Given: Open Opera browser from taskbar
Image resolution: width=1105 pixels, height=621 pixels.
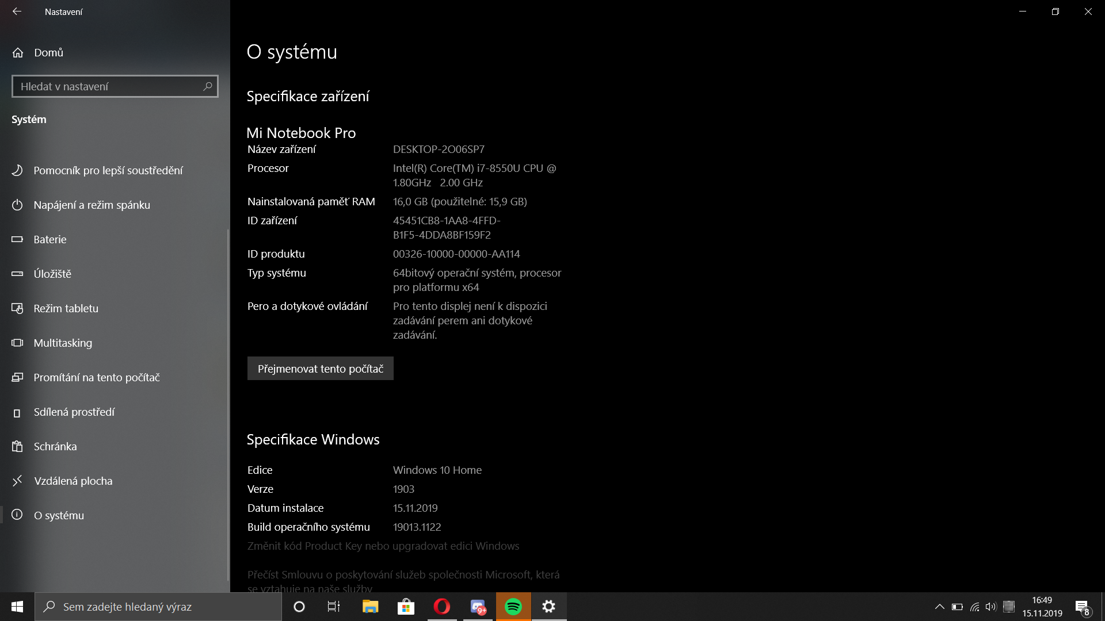Looking at the screenshot, I should [x=442, y=607].
